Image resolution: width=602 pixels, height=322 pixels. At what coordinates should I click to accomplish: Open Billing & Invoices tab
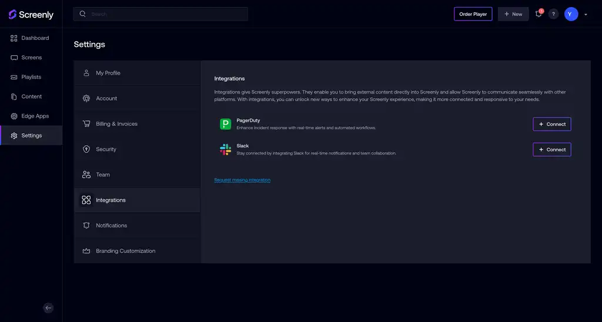pyautogui.click(x=137, y=123)
